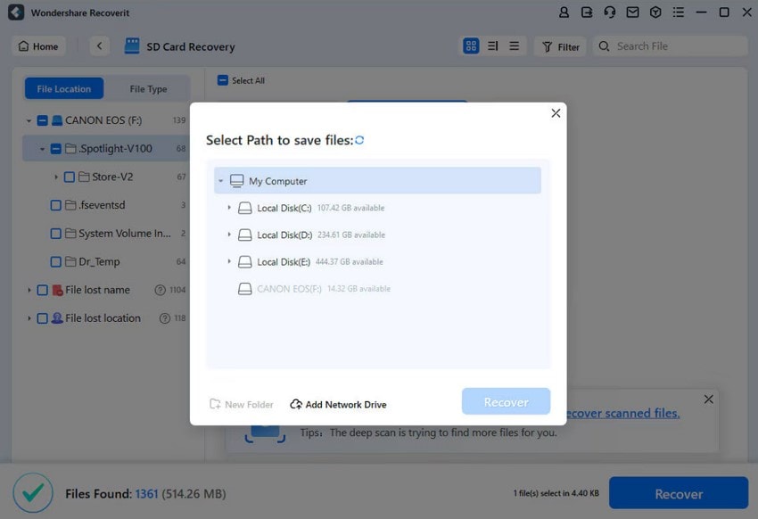The width and height of the screenshot is (758, 519).
Task: Switch to grid thumbnail view
Action: point(471,45)
